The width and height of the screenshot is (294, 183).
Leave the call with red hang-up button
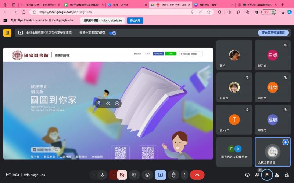tap(197, 175)
